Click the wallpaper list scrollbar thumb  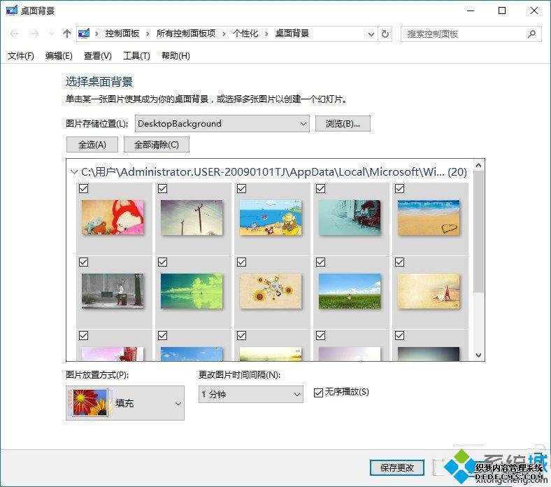[478, 232]
